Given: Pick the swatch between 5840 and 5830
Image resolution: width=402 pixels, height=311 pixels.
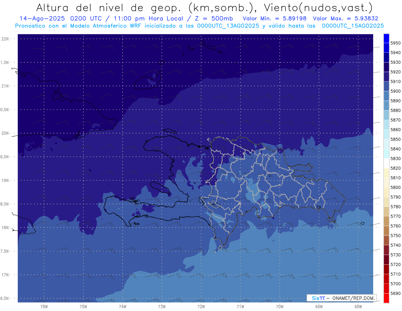Looking at the screenshot, I should click(386, 154).
